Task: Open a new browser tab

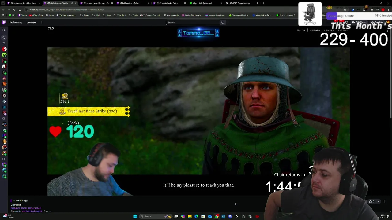Action: pyautogui.click(x=263, y=3)
